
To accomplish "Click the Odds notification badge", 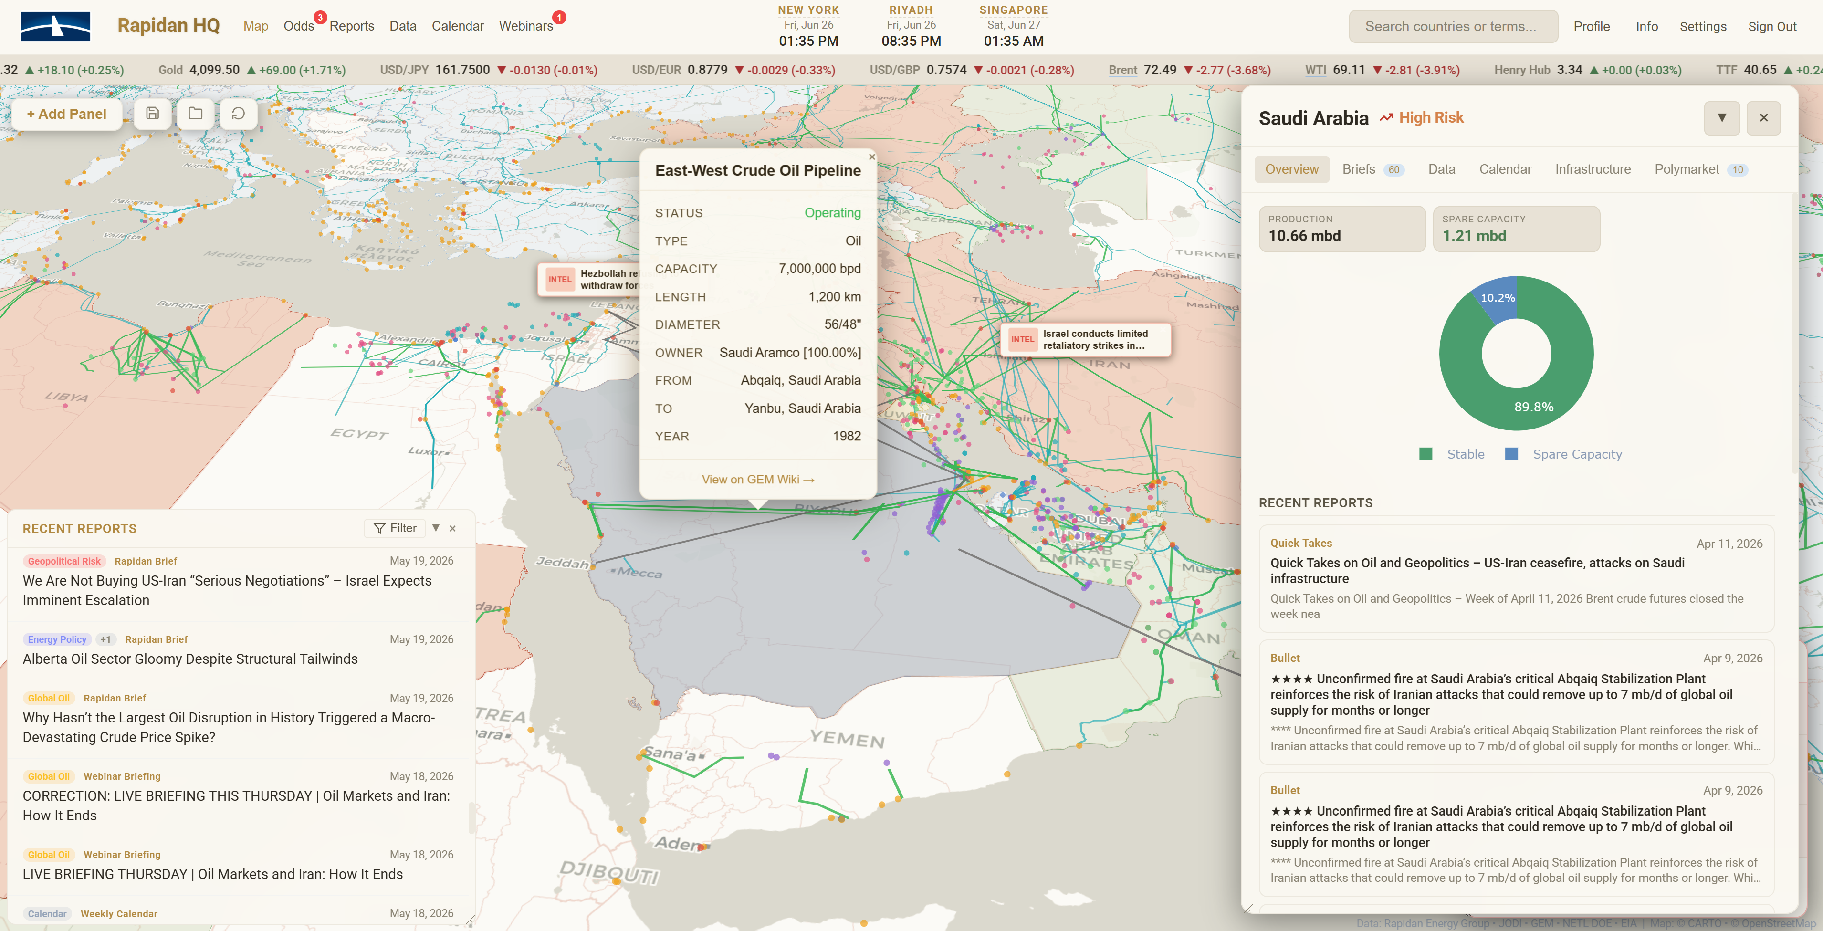I will click(x=320, y=17).
